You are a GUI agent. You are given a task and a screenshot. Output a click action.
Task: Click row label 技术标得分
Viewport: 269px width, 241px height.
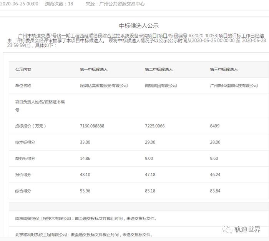click(25, 142)
